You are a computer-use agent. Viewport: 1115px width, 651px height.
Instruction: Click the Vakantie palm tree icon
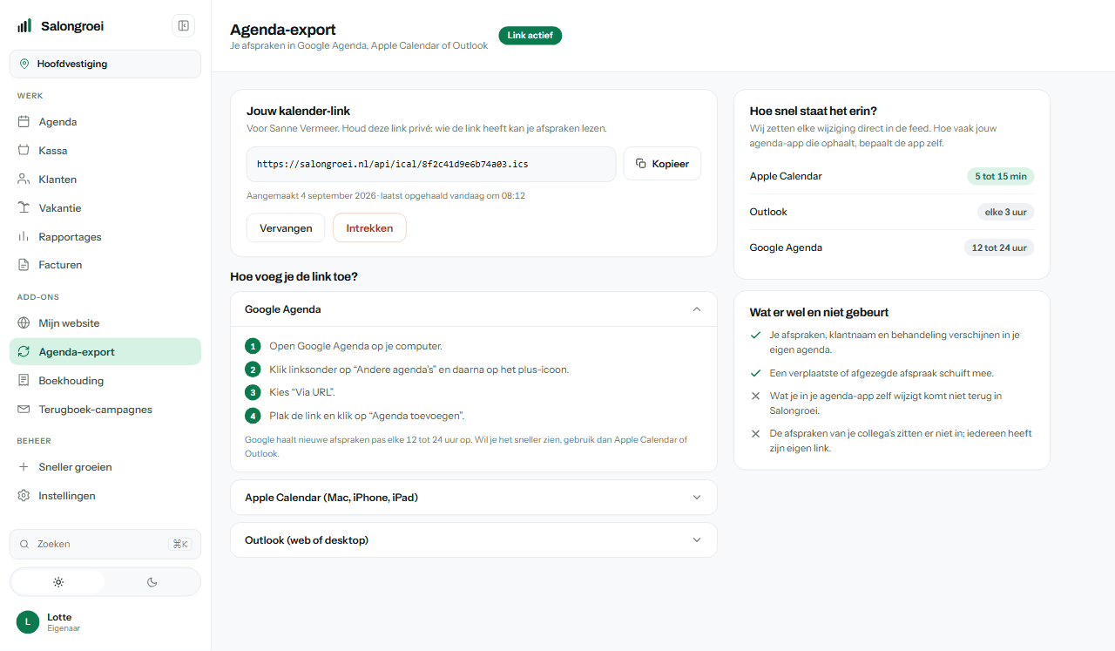pos(24,208)
